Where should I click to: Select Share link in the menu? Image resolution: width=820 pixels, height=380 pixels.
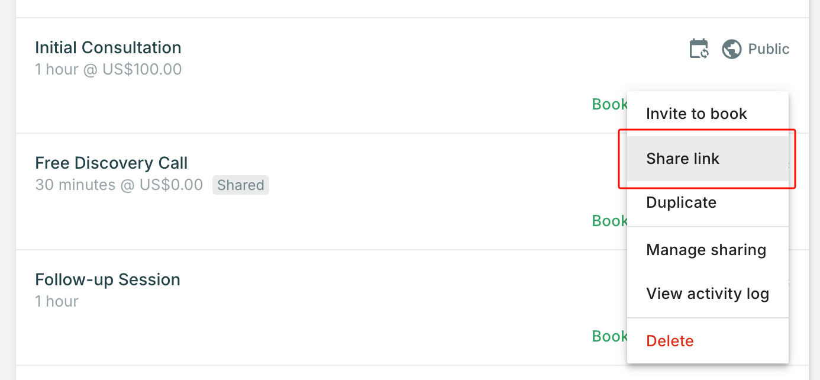pyautogui.click(x=683, y=159)
